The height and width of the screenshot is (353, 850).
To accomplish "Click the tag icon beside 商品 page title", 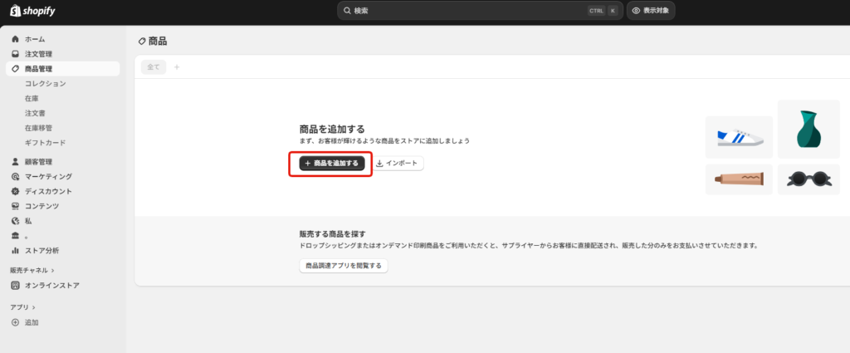I will click(x=142, y=42).
